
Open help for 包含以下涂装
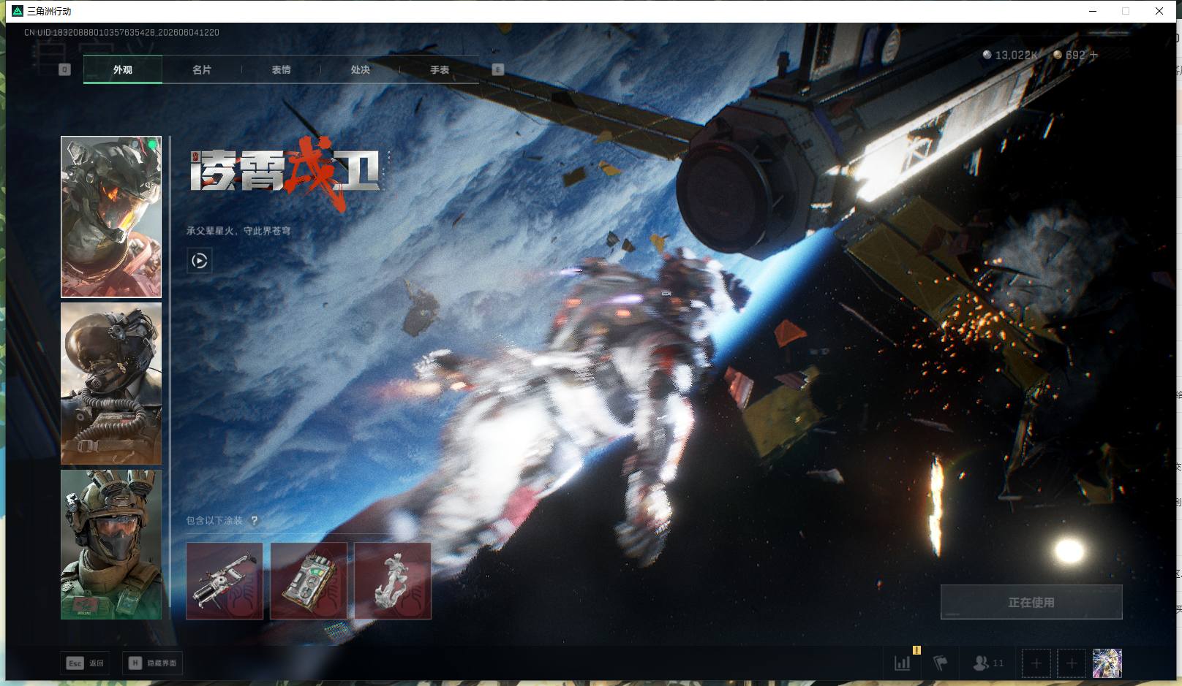coord(254,521)
